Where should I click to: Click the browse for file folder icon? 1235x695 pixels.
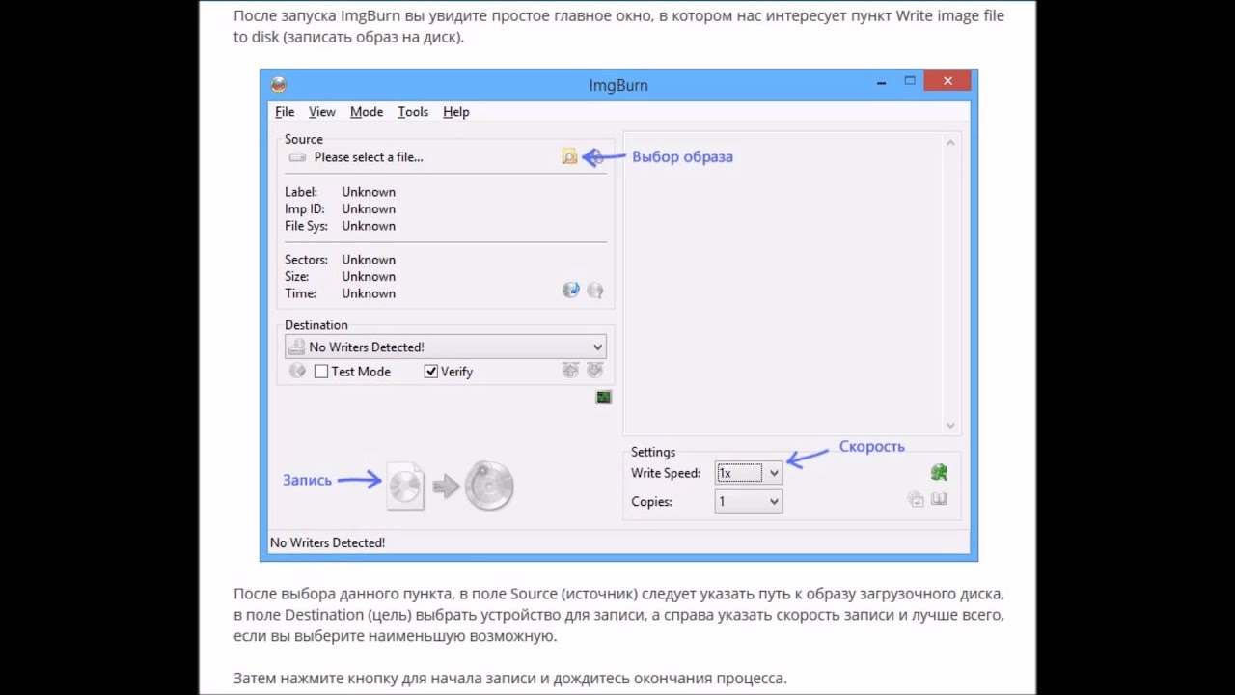click(569, 156)
